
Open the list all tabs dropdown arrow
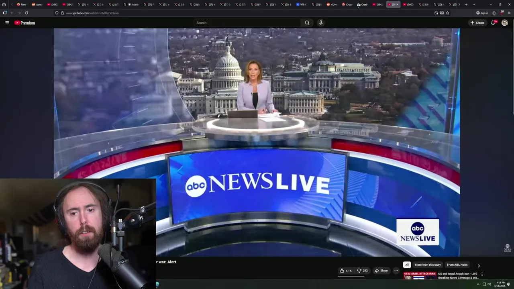tap(474, 4)
